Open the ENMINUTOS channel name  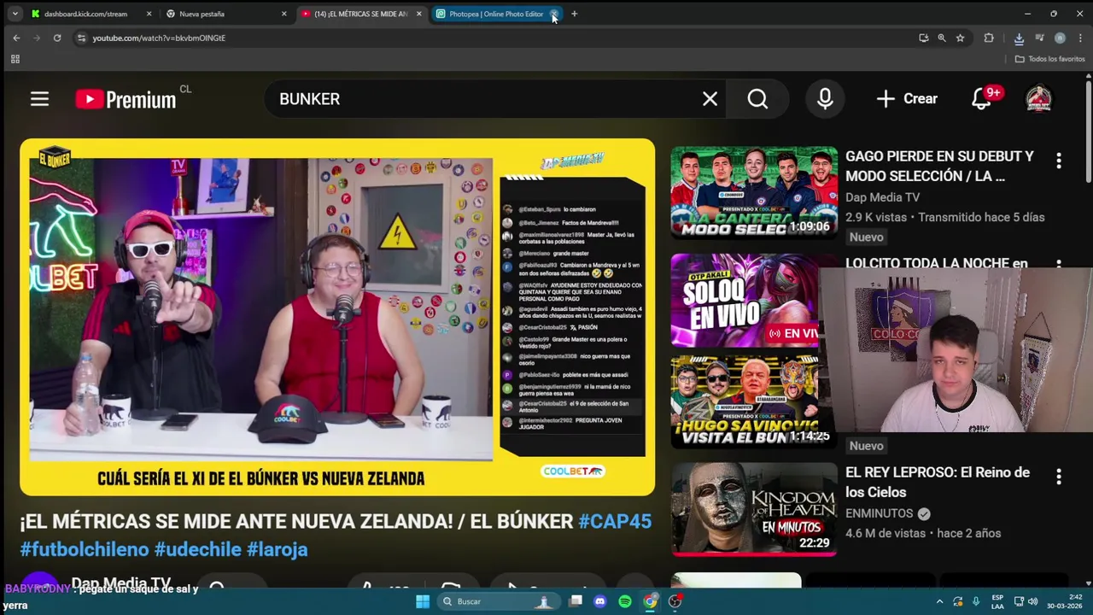[x=880, y=513]
